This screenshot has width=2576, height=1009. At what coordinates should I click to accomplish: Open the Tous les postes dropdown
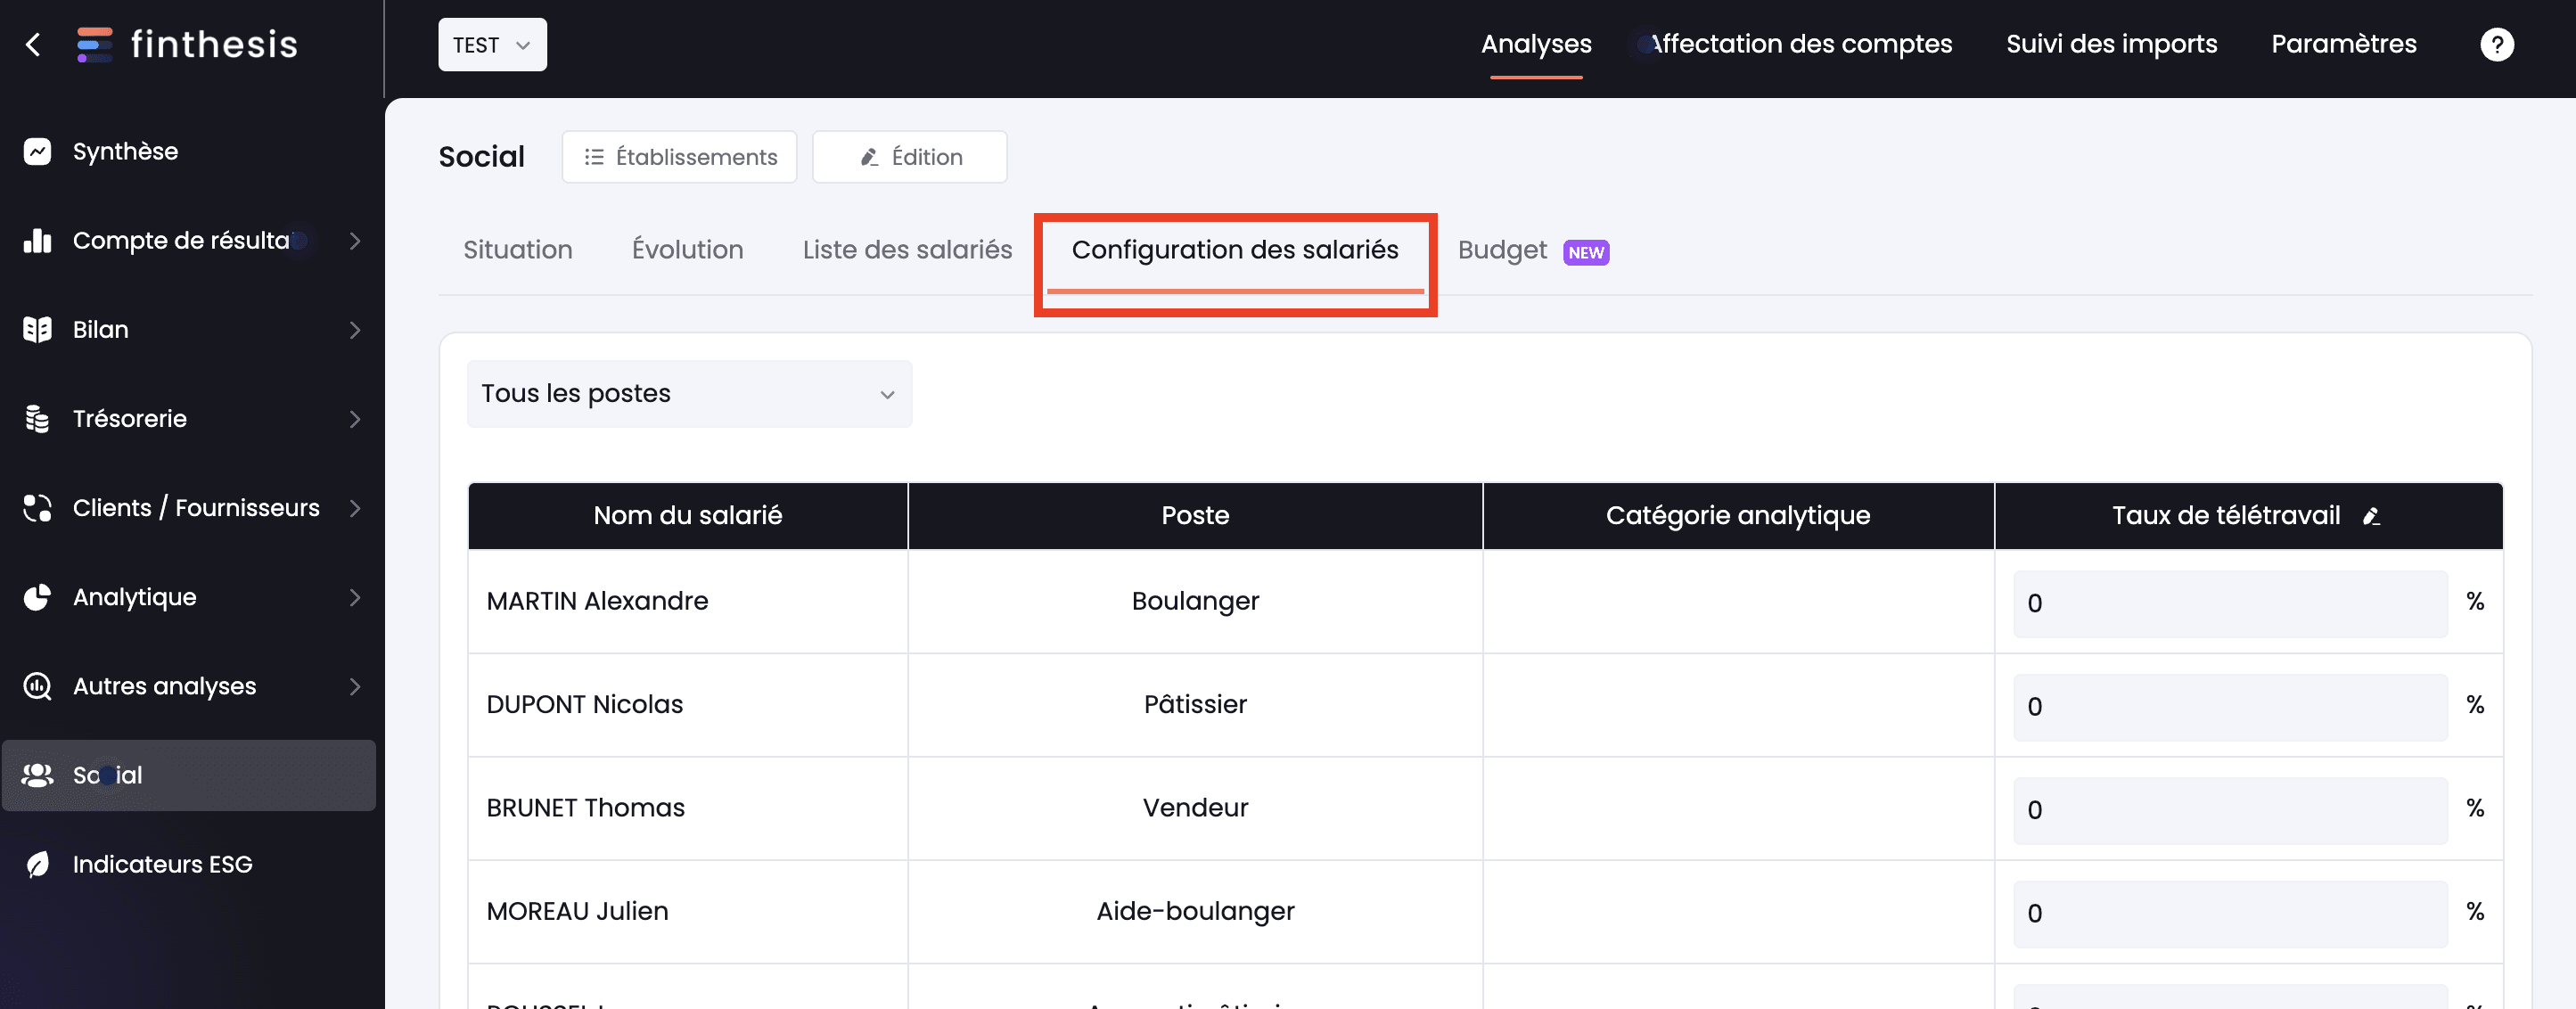point(688,393)
